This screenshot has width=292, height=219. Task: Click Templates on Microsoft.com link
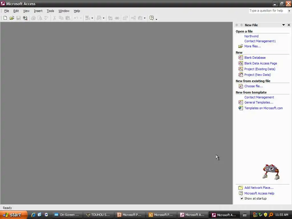(x=263, y=108)
